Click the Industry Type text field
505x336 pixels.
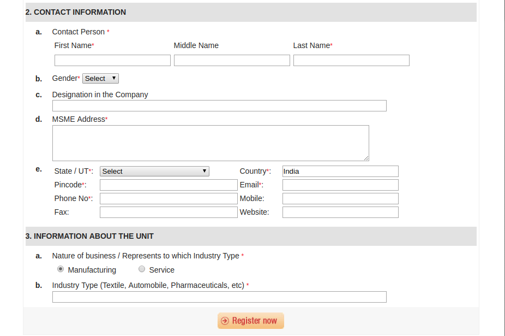(219, 297)
